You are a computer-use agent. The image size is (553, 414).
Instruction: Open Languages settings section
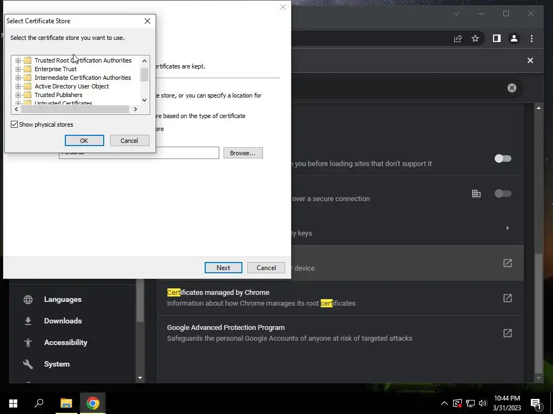pyautogui.click(x=63, y=300)
